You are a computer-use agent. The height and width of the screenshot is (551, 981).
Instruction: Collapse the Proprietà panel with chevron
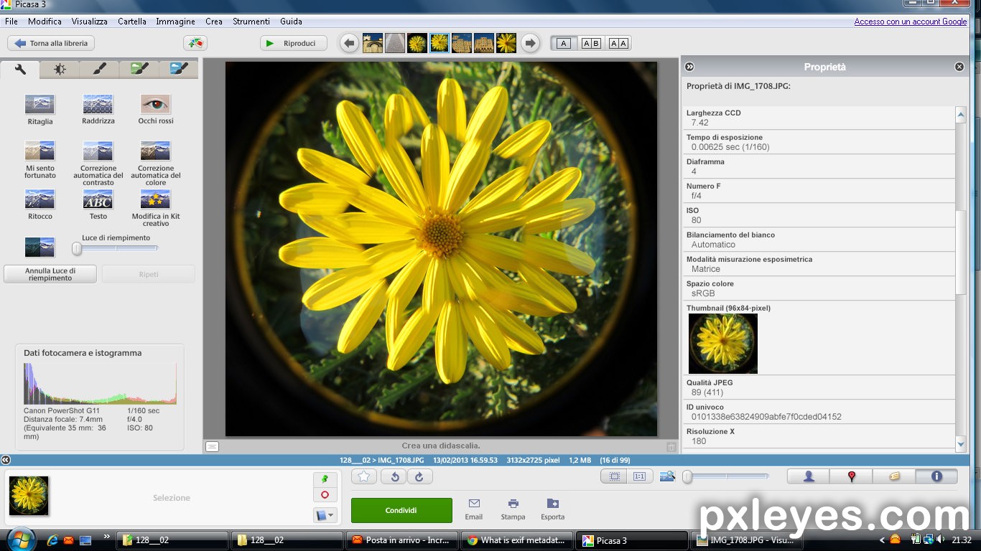(689, 67)
